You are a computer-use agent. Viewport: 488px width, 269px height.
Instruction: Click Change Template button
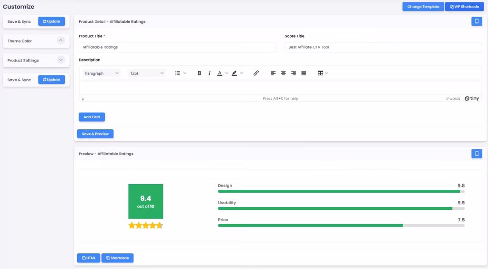[x=423, y=7]
